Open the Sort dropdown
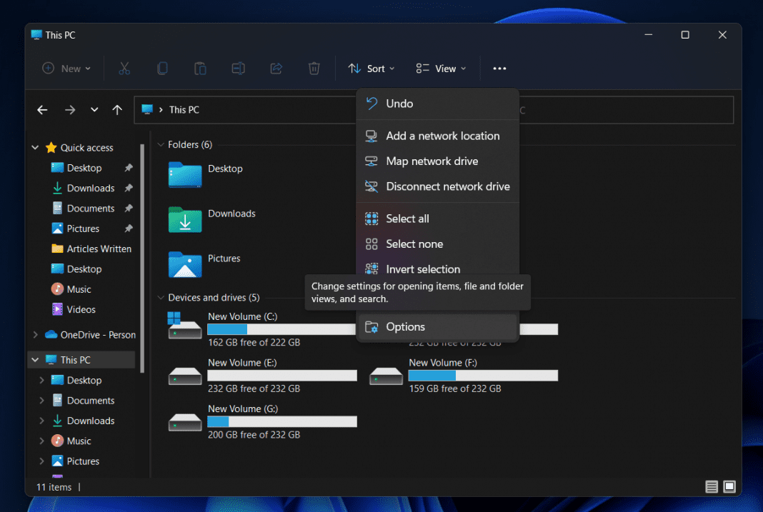Screen dimensions: 763x512 point(371,68)
